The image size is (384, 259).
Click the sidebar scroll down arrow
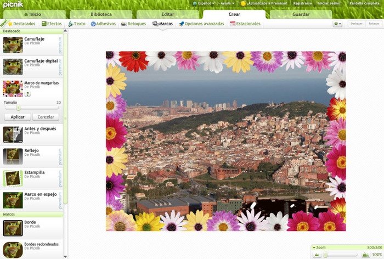point(65,257)
